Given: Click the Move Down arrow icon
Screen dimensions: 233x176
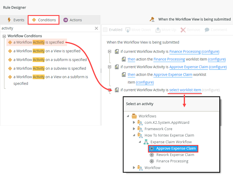Looking at the screenshot, I should 128,30.
